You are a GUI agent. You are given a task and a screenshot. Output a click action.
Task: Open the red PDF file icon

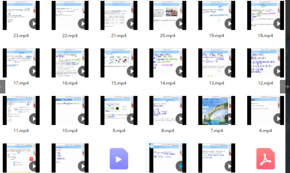tap(265, 159)
